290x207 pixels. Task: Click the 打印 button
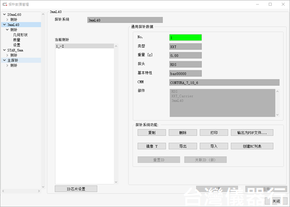(214, 133)
